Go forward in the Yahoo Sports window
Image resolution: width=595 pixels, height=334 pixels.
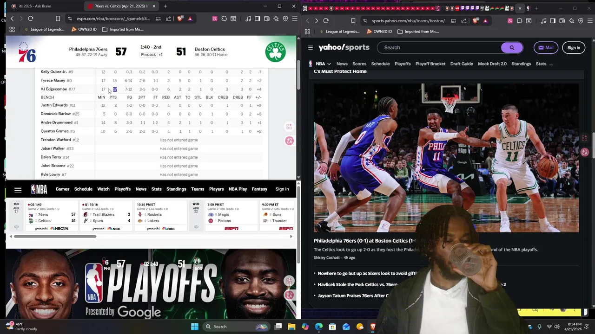[x=317, y=21]
